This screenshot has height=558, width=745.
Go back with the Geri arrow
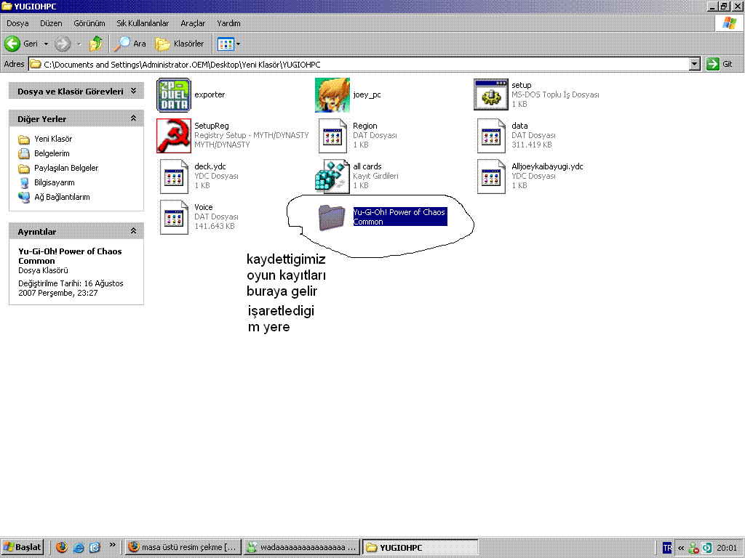click(12, 44)
